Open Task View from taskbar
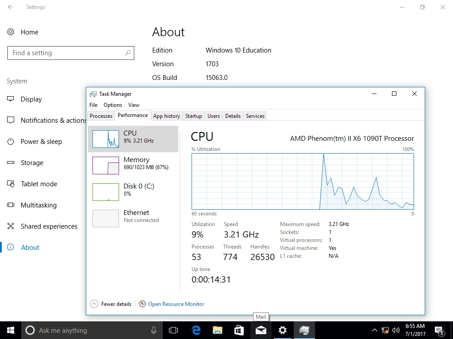Viewport: 453px width, 339px height. point(173,330)
